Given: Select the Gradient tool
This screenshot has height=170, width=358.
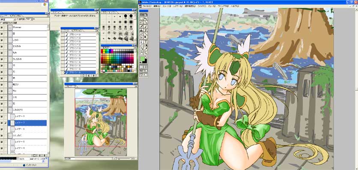Looking at the screenshot, I should click(x=146, y=45).
